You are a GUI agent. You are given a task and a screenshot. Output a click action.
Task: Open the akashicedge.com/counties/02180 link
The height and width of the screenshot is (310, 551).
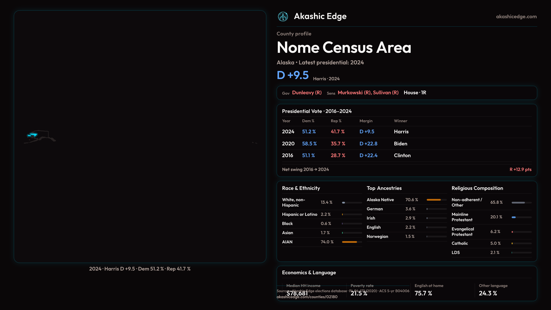click(x=307, y=297)
